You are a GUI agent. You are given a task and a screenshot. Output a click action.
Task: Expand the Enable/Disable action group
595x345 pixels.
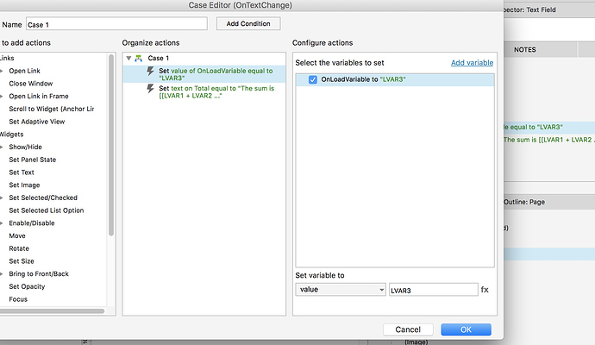pyautogui.click(x=3, y=223)
